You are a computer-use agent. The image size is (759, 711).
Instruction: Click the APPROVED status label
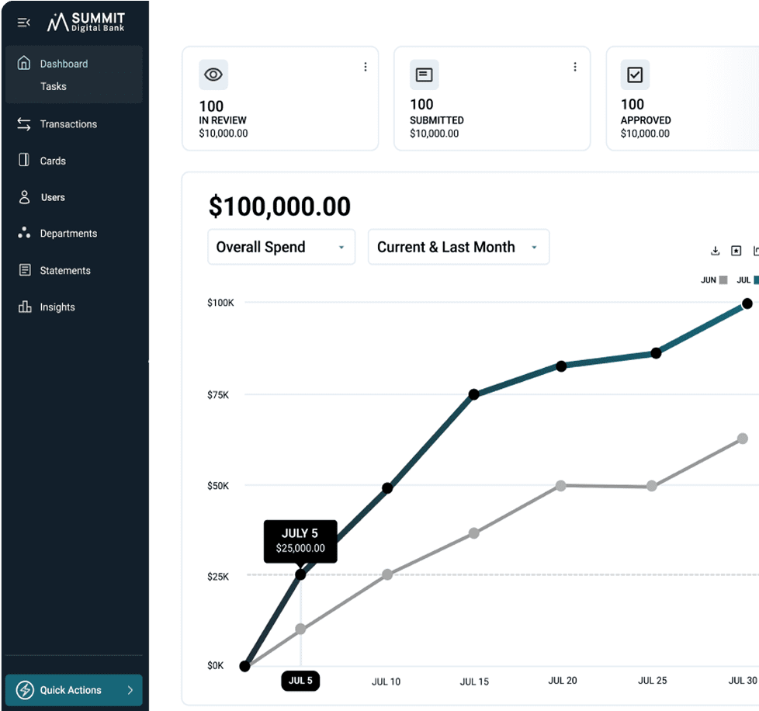point(646,120)
